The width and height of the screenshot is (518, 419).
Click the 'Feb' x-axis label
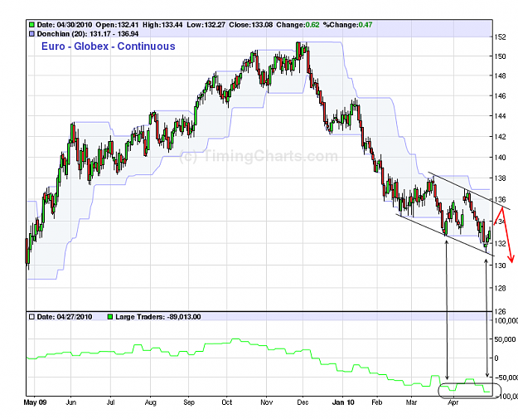[x=376, y=402]
